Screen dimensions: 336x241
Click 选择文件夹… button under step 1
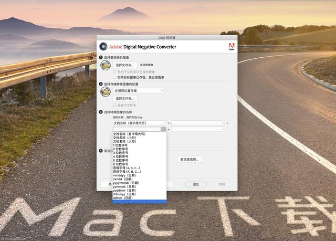[125, 65]
